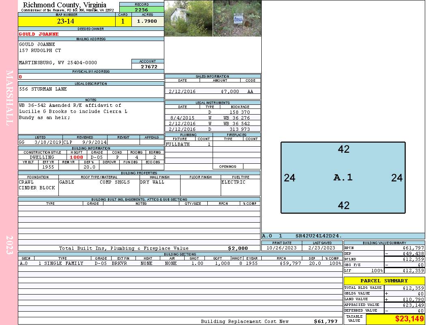
Task: Click the card number 1 field
Action: [x=123, y=21]
